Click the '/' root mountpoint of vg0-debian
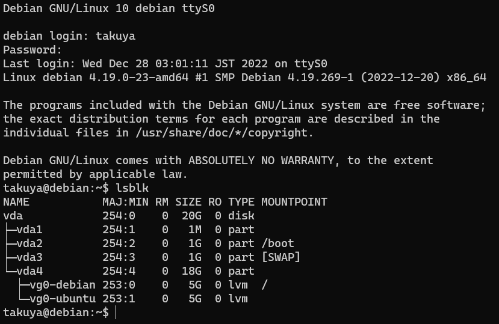499x324 pixels. [264, 285]
